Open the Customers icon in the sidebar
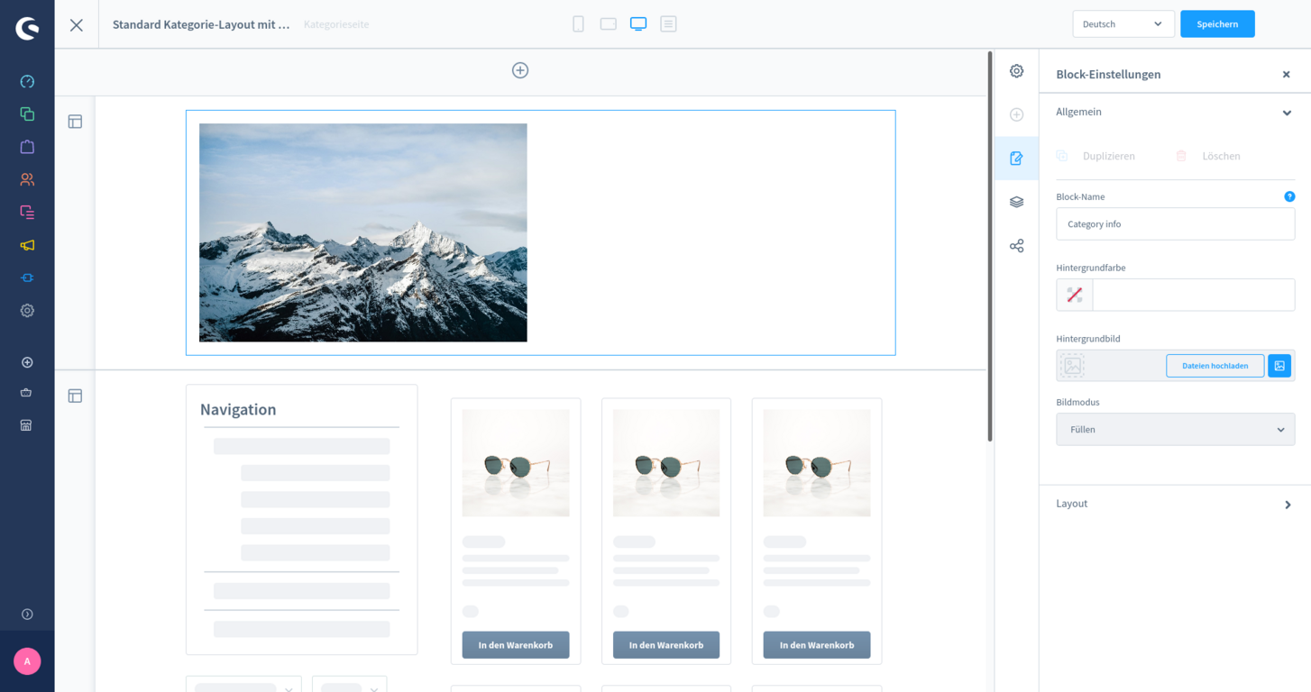This screenshot has height=692, width=1311. pos(27,179)
